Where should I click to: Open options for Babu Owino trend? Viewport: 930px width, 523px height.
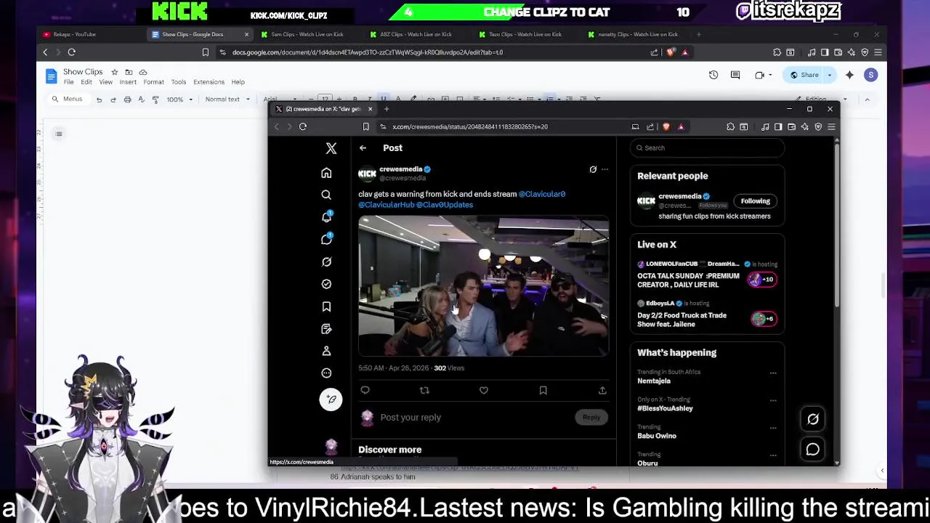coord(773,429)
